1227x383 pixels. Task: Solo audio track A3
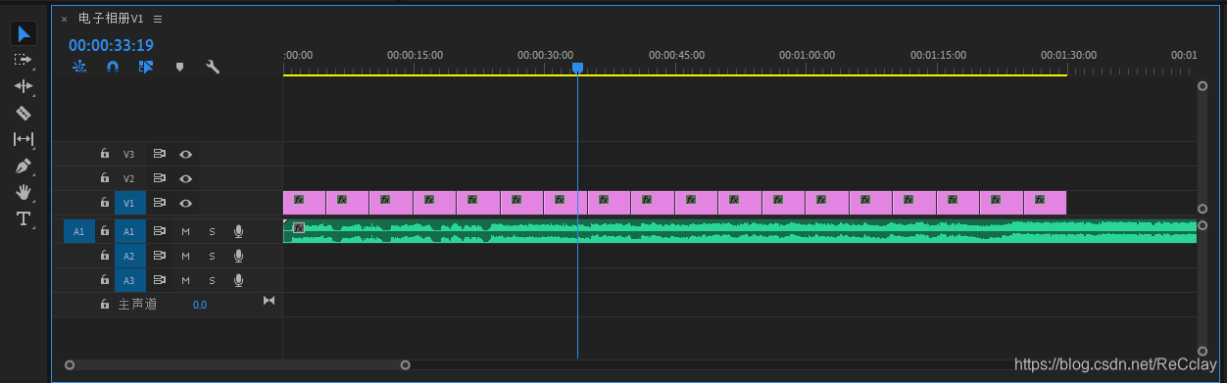click(x=212, y=280)
